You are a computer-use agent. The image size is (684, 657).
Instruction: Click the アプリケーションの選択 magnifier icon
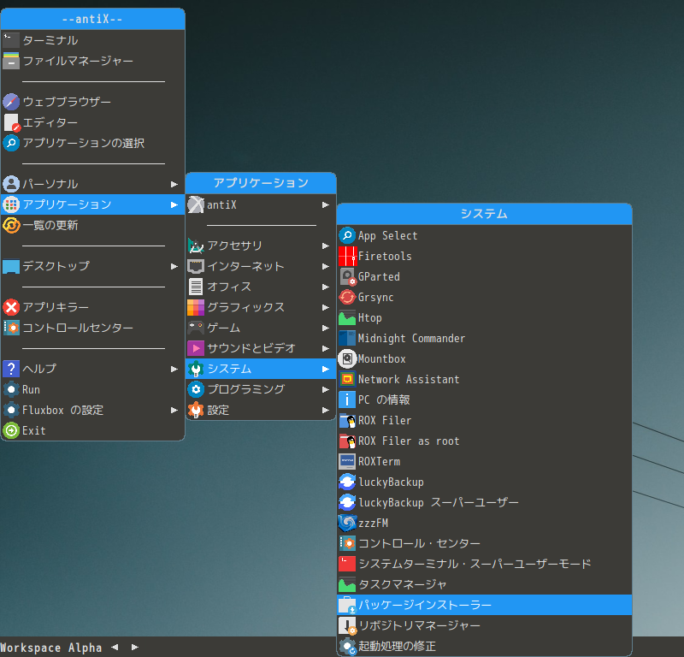[x=11, y=143]
